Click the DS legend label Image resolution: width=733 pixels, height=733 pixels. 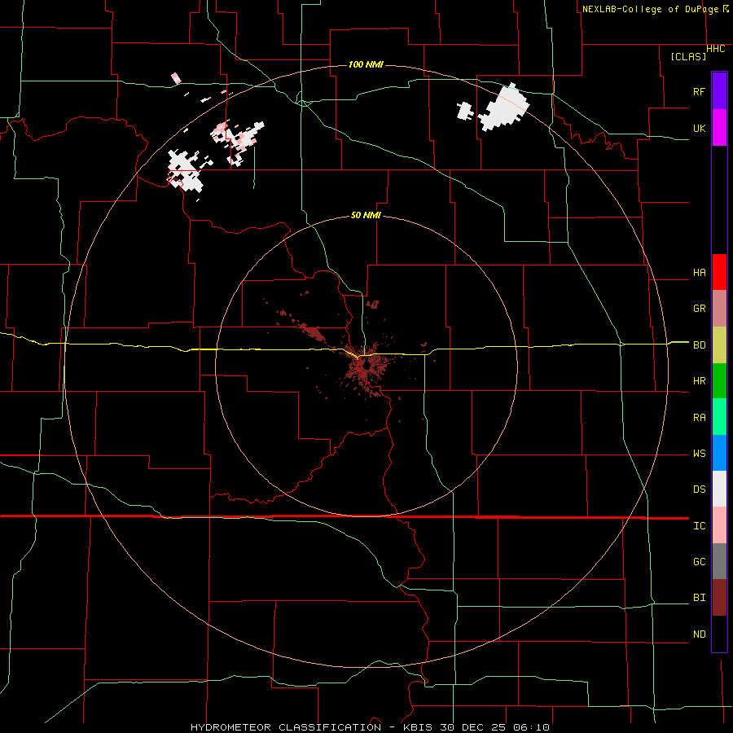coord(699,489)
